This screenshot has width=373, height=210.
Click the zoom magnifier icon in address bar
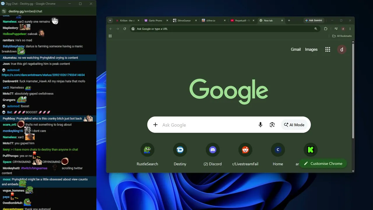[x=316, y=29]
